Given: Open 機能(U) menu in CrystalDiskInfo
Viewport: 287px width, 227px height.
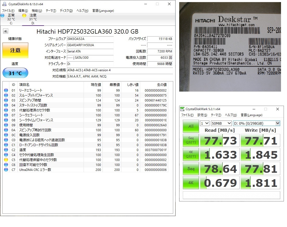Looking at the screenshot, I should tap(37, 11).
